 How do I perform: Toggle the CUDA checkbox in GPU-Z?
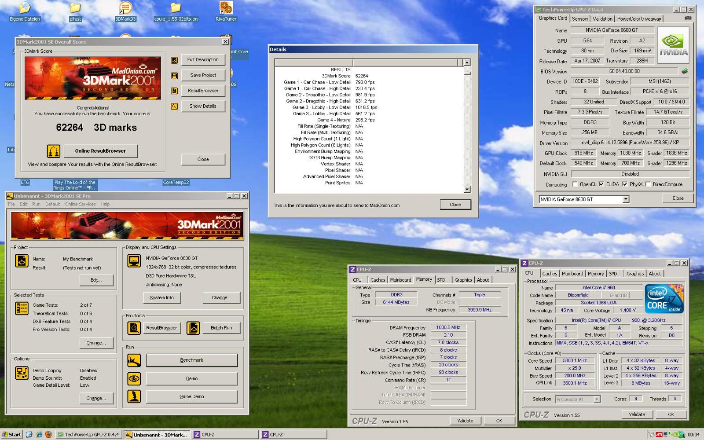click(x=601, y=184)
